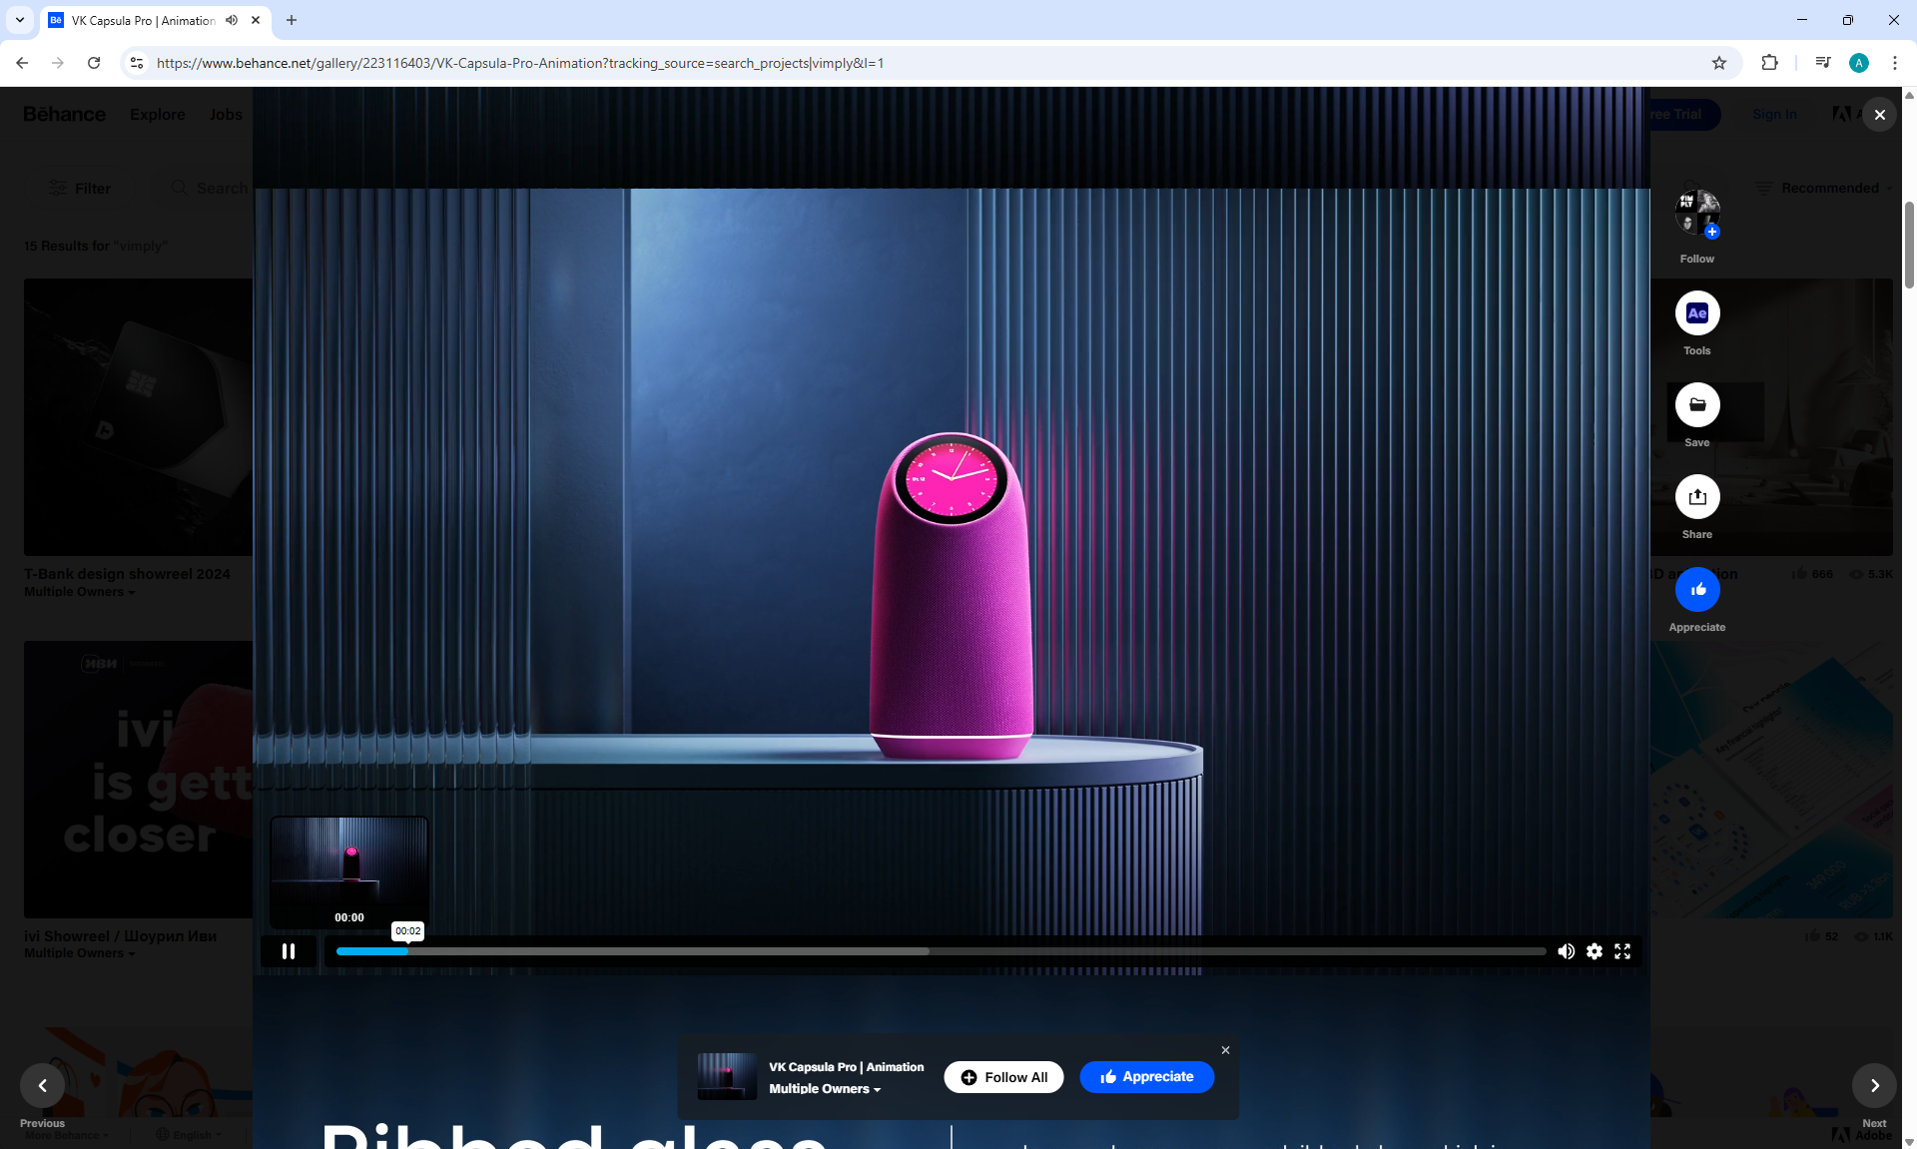Save project to a moodboard

[x=1696, y=405]
